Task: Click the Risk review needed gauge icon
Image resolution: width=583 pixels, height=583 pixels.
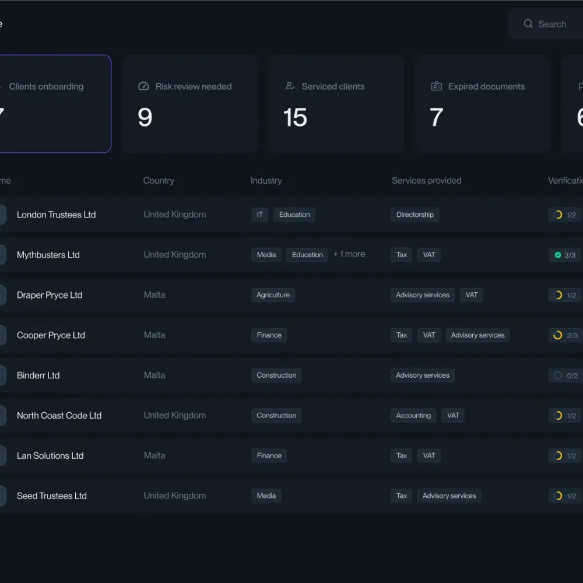Action: pos(143,86)
